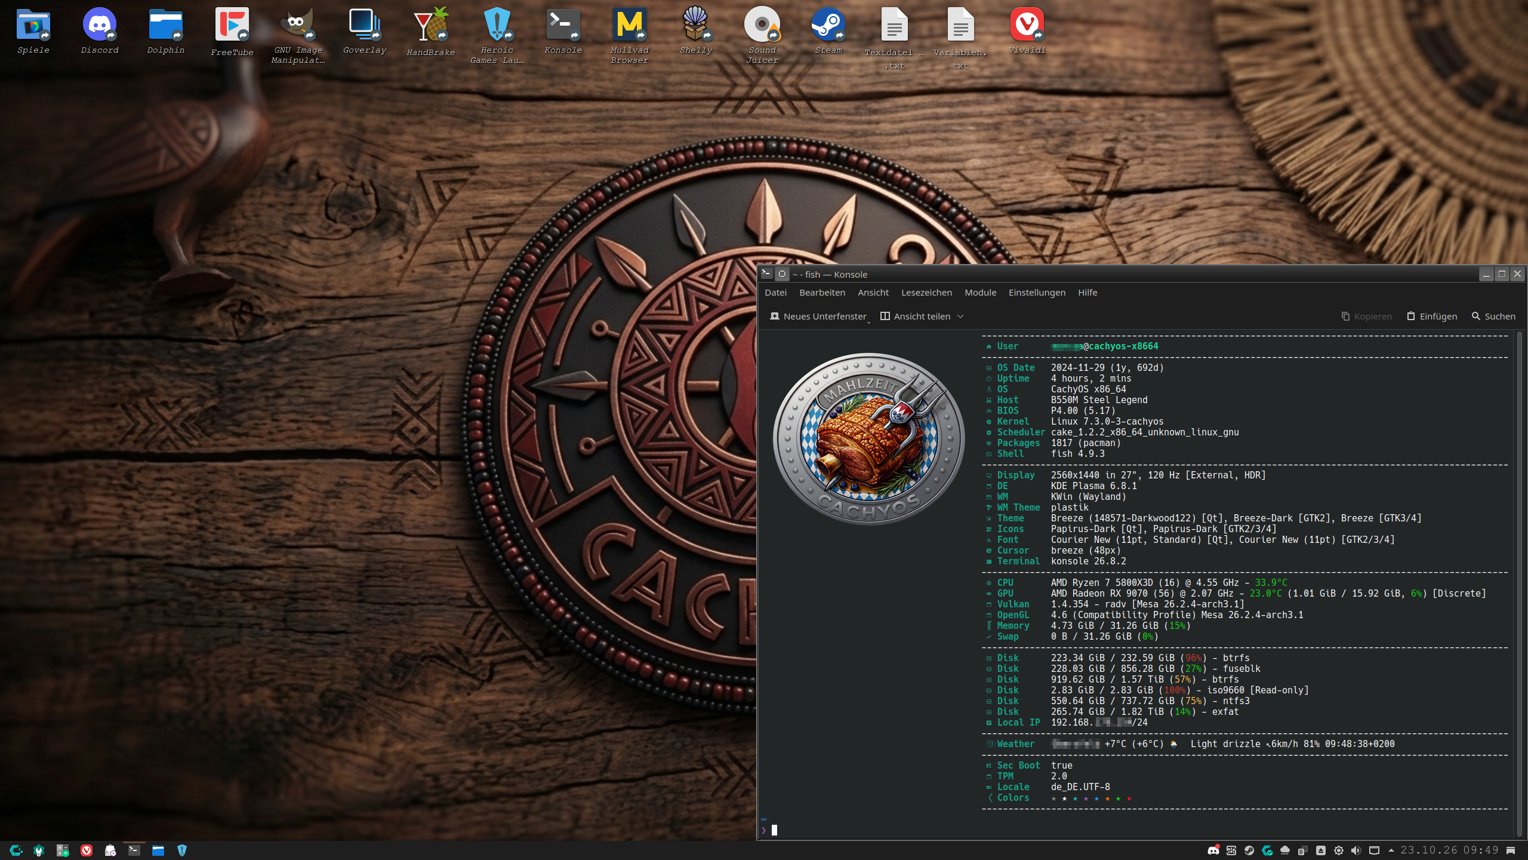This screenshot has width=1528, height=860.
Task: Launch Heroic Games Launcher desktop icon
Action: [x=497, y=36]
